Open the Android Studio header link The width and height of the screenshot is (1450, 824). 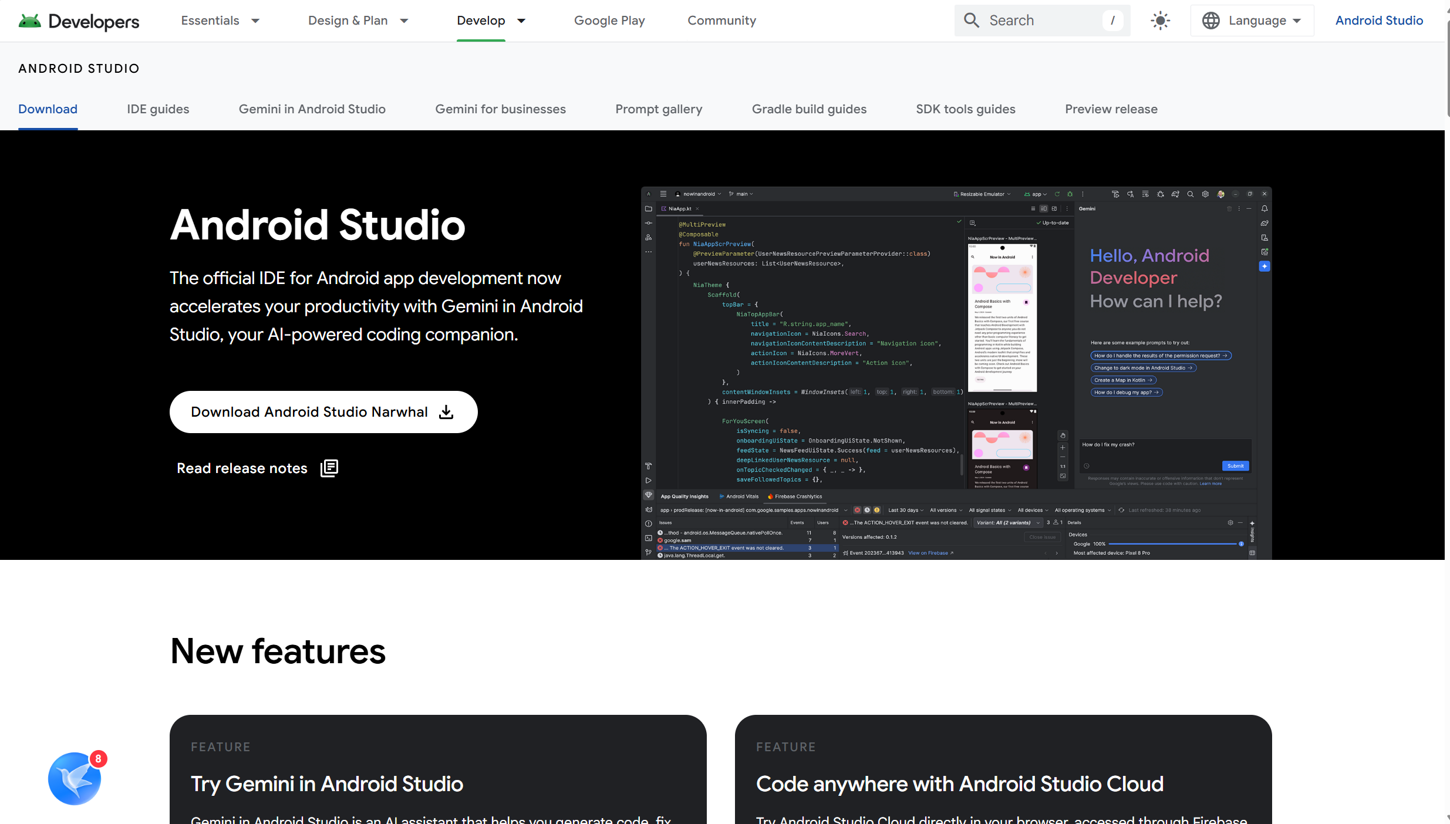(1379, 21)
